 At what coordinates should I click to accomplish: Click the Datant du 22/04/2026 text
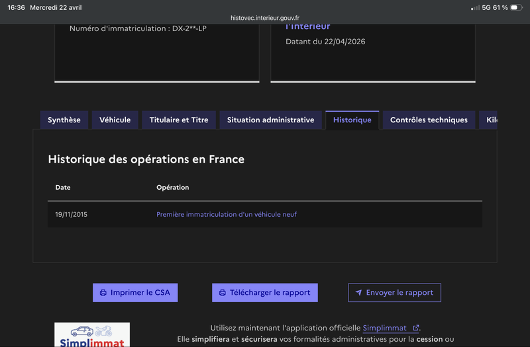[325, 42]
